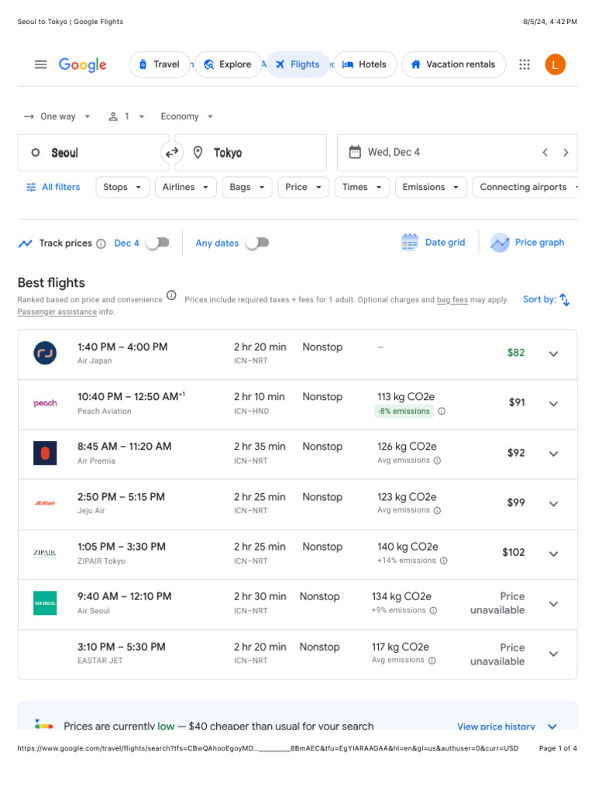
Task: Edit the Tokyo destination field
Action: click(x=250, y=153)
